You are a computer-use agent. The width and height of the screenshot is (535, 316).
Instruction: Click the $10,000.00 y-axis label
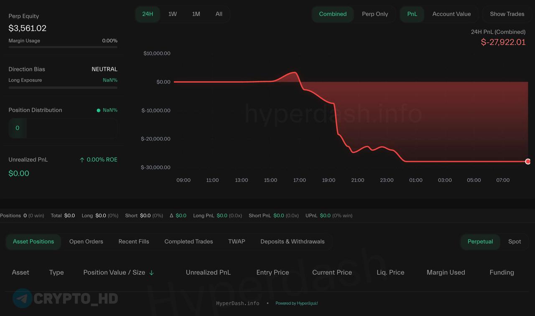pos(157,53)
